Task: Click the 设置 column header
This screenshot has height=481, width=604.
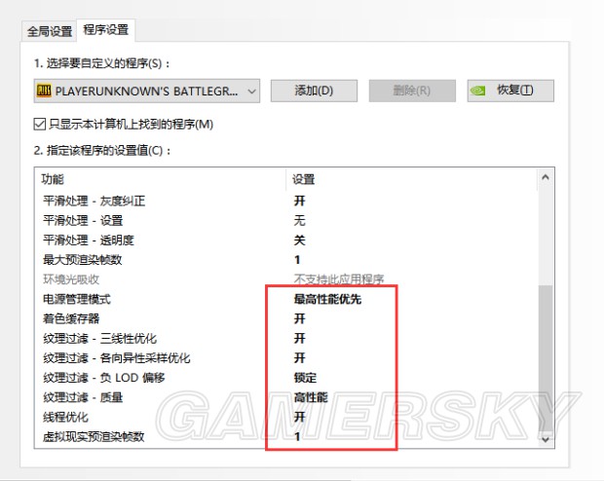Action: pyautogui.click(x=304, y=179)
